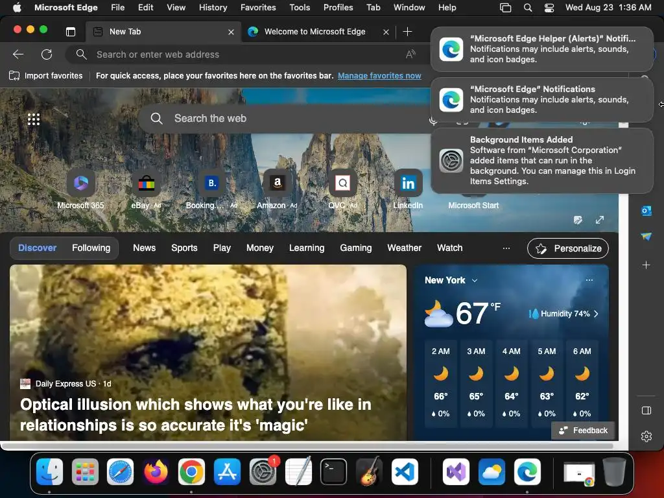Switch to the Following feed tab
Image resolution: width=664 pixels, height=498 pixels.
click(91, 248)
